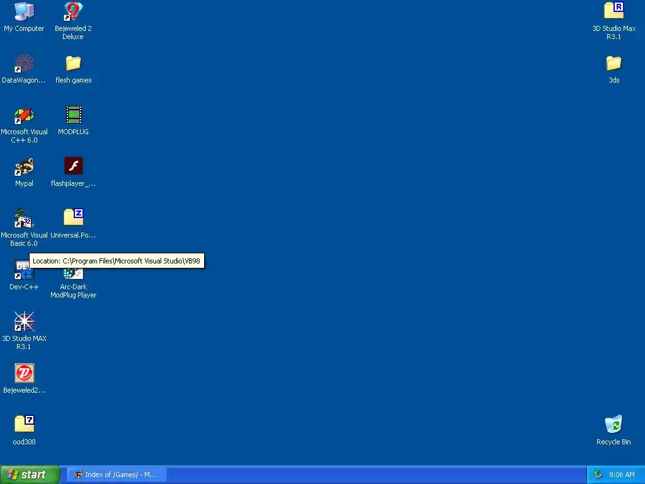Click the system tray network icon
This screenshot has width=645, height=484.
[x=598, y=475]
